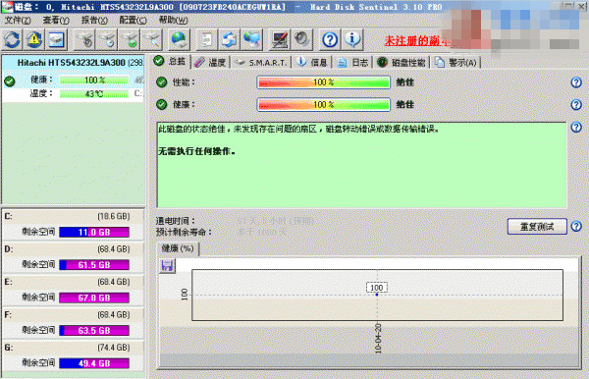
Task: Click the 预计剩余寿命 label
Action: click(185, 232)
